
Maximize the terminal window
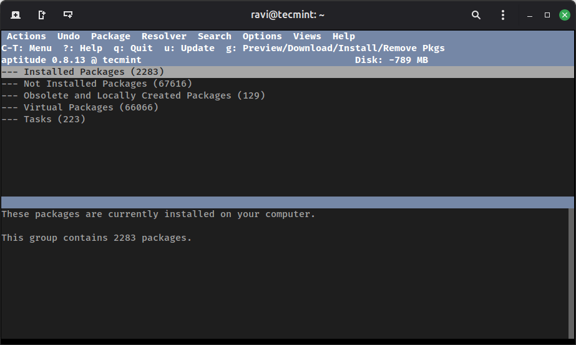point(547,14)
